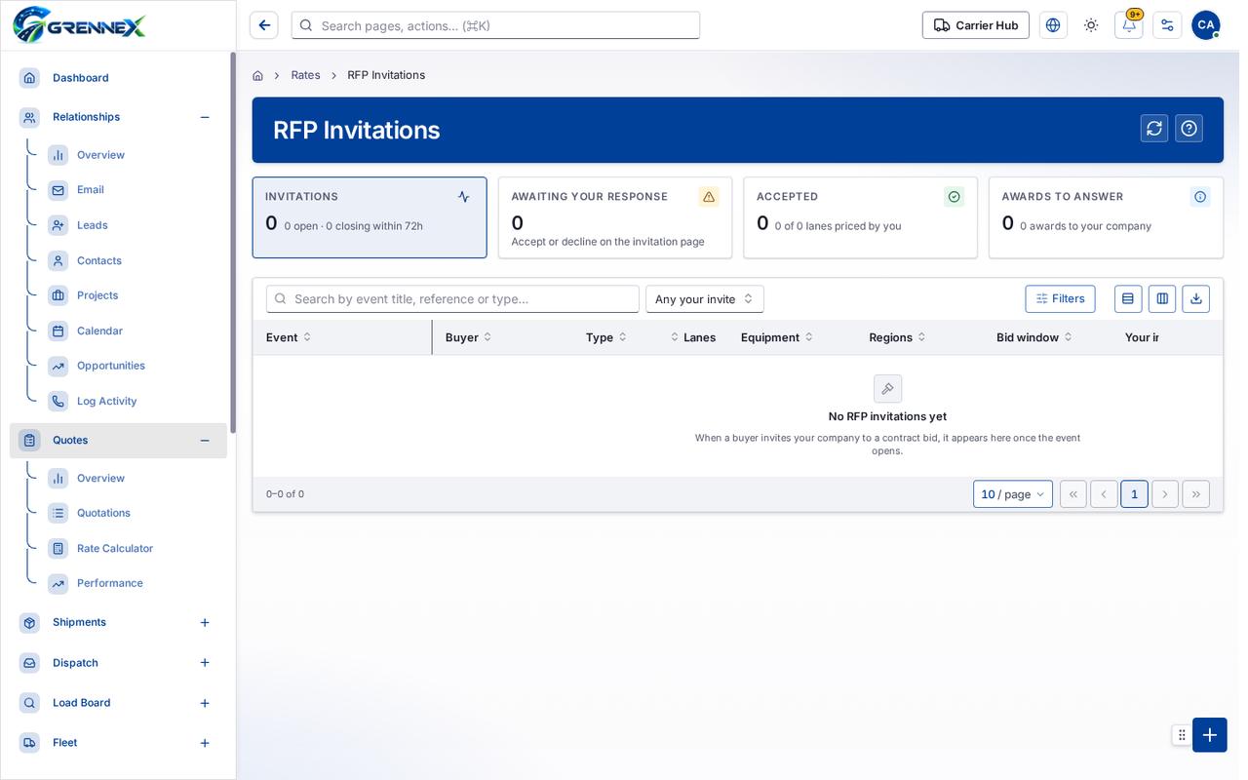1248x780 pixels.
Task: Click the Rates breadcrumb link
Action: click(305, 75)
